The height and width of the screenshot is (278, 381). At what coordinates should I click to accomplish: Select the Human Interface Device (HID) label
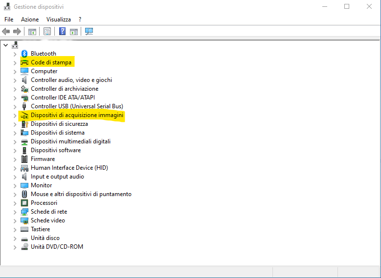tap(69, 168)
